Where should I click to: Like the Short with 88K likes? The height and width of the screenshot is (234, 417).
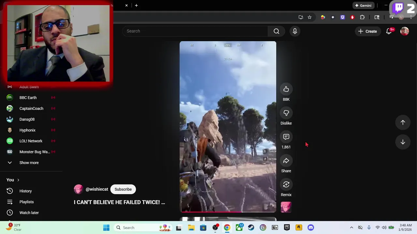point(286,89)
